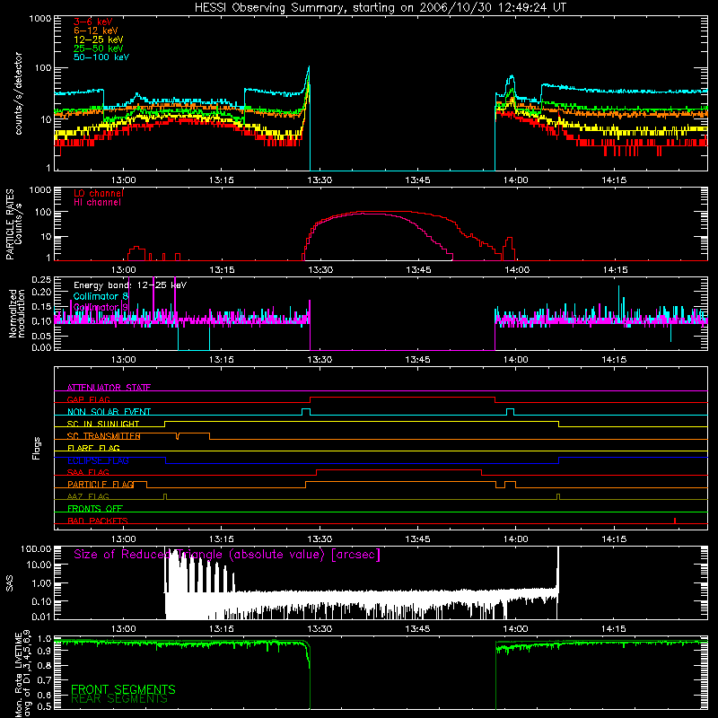Click the PARTICLE FLAG label
The height and width of the screenshot is (718, 718).
pyautogui.click(x=101, y=485)
